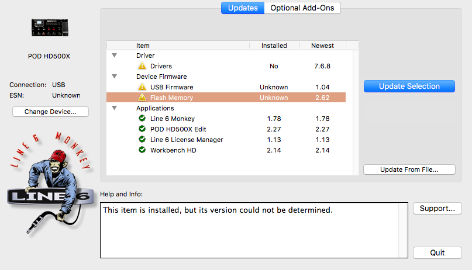Screen dimensions: 472x270
Task: Click the POD HD500X device image
Action: 52,27
